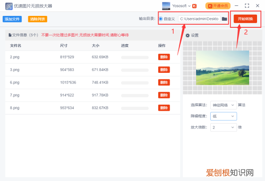Image resolution: width=265 pixels, height=181 pixels.
Task: Click file size 832.67KB
Action: tap(100, 108)
